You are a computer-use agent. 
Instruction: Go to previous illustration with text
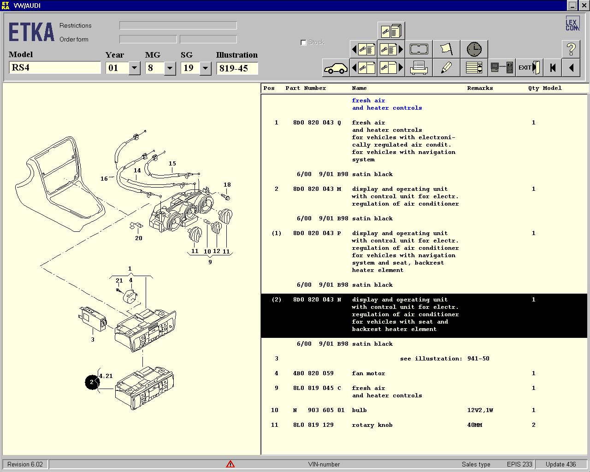(364, 49)
